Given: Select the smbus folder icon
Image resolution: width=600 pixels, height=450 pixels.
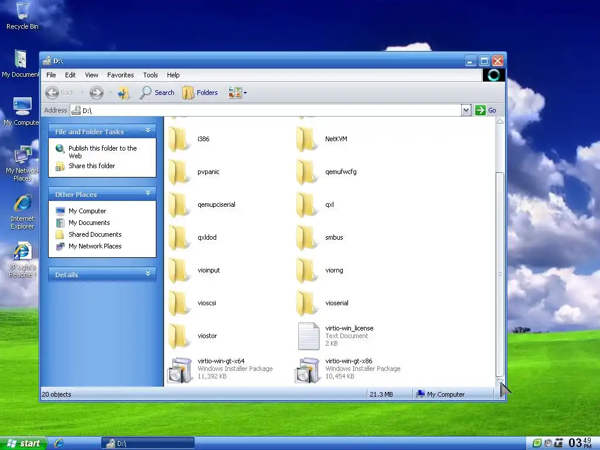Looking at the screenshot, I should [x=307, y=238].
